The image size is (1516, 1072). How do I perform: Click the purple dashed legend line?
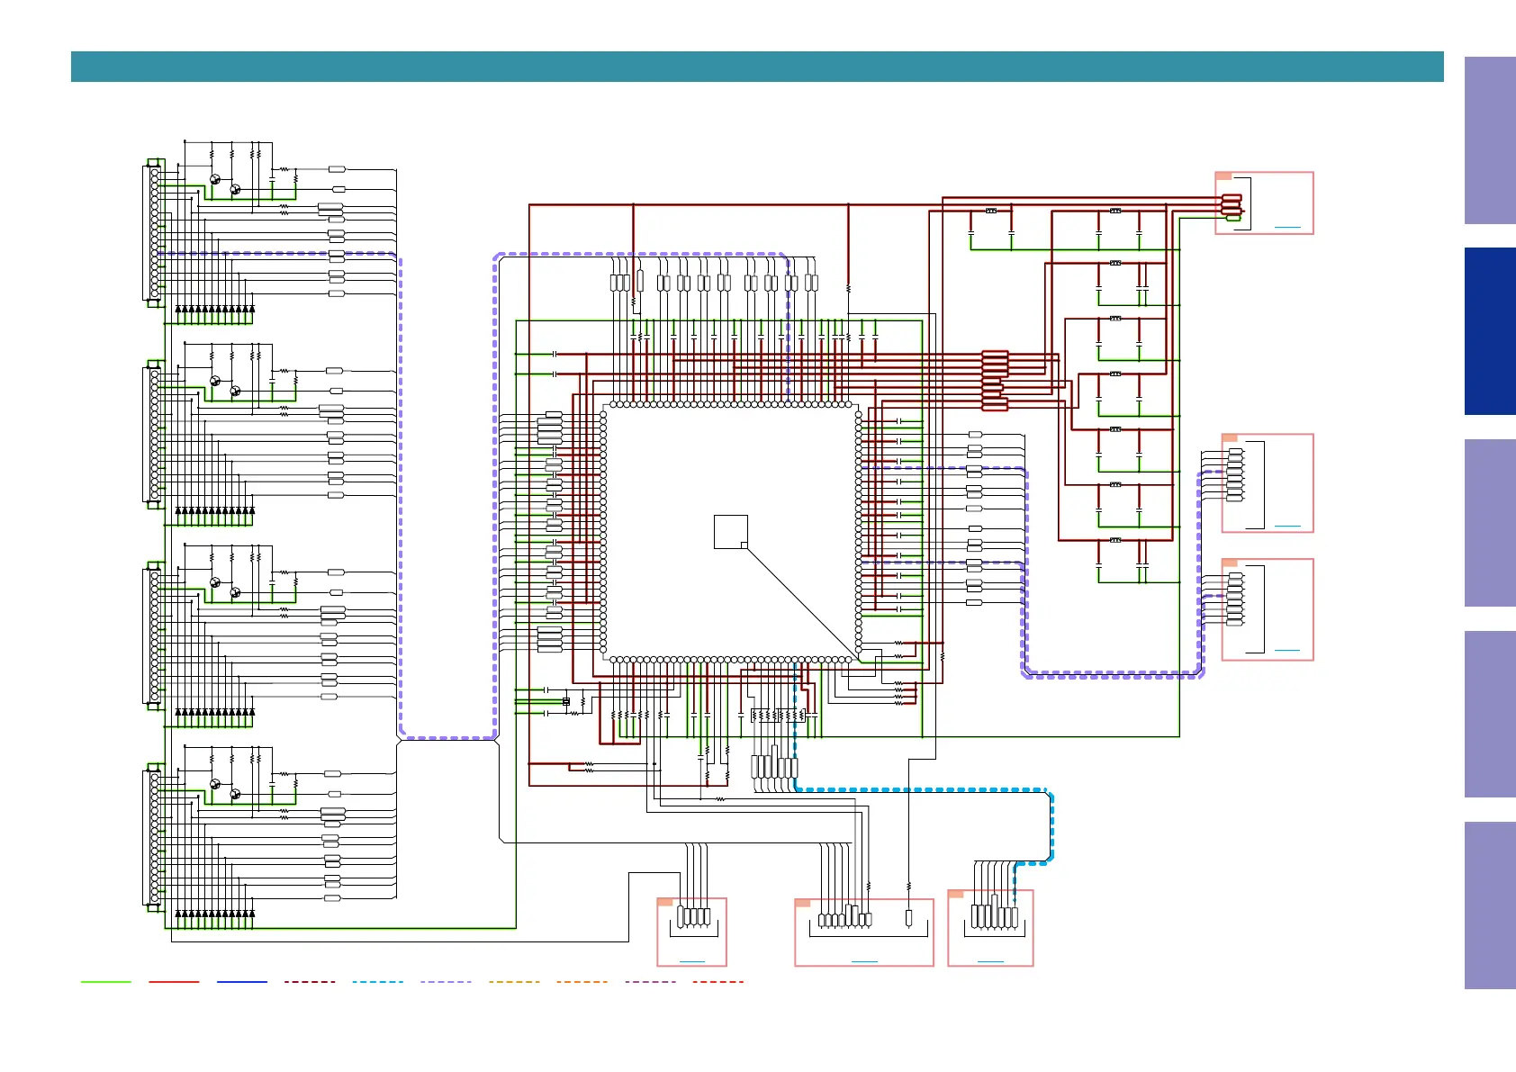pos(650,981)
